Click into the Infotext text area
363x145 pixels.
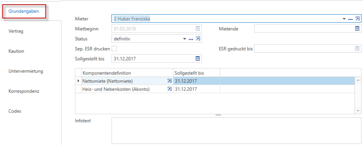pyautogui.click(x=236, y=131)
